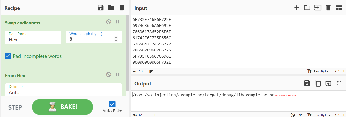Click the STEP button

tap(15, 107)
